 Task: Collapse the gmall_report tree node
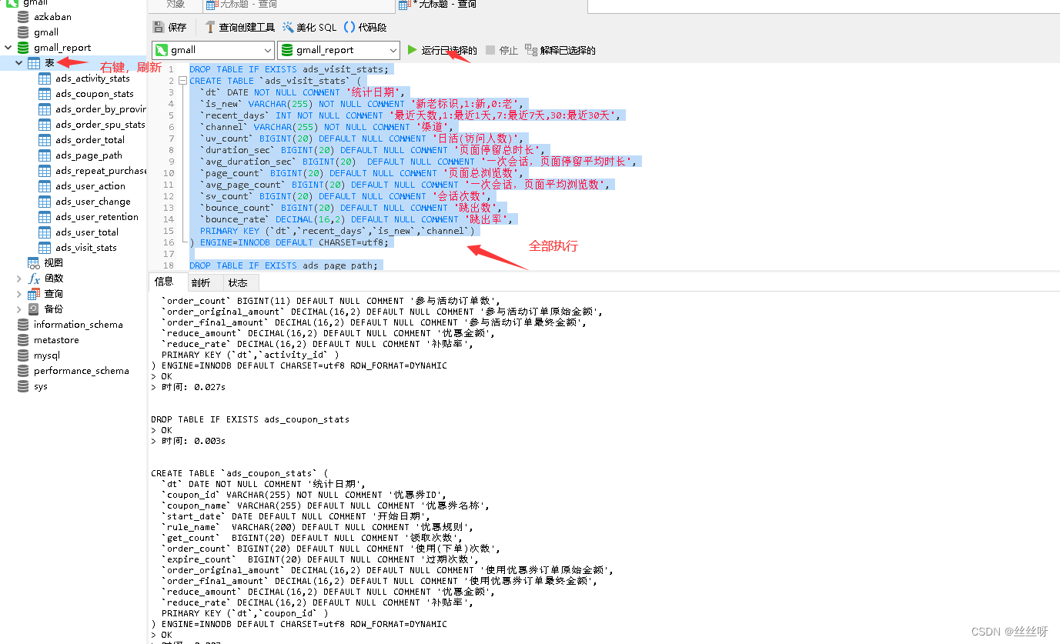(6, 47)
